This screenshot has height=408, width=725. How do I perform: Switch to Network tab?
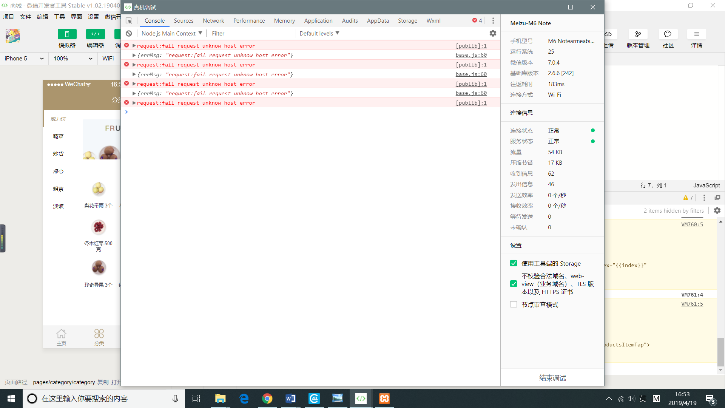(213, 21)
